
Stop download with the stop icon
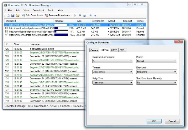pyautogui.click(x=85, y=16)
